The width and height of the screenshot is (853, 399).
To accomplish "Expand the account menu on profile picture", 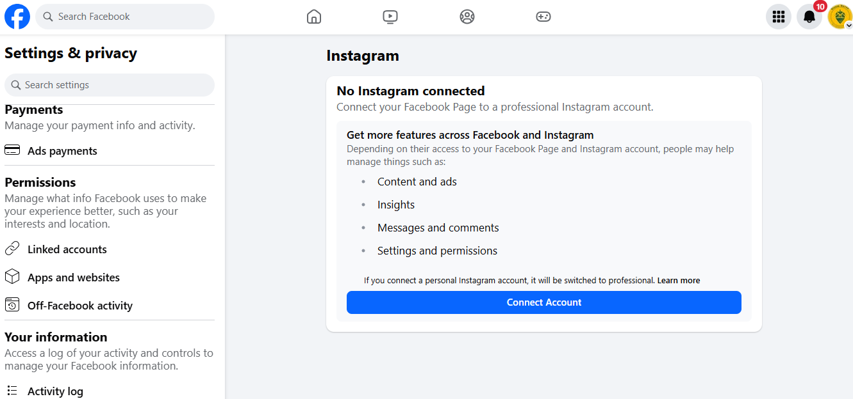I will click(x=840, y=17).
